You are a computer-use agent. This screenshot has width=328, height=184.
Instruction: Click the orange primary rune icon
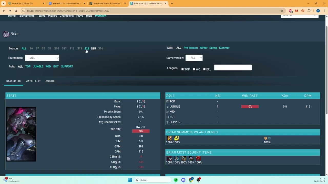click(x=265, y=138)
